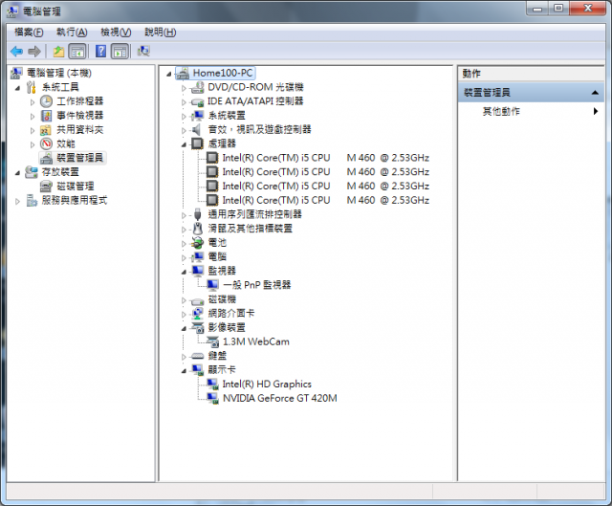The height and width of the screenshot is (506, 612).
Task: Expand the 服務與應用程式 node arrow
Action: click(x=17, y=202)
